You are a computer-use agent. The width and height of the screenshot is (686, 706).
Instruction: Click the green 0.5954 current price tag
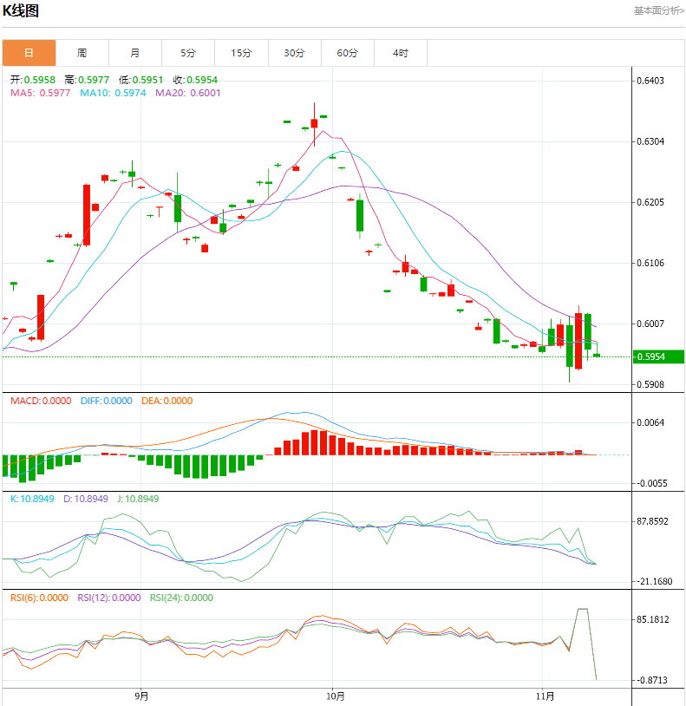click(x=657, y=356)
